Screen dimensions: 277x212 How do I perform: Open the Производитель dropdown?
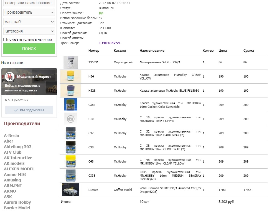pos(29,13)
